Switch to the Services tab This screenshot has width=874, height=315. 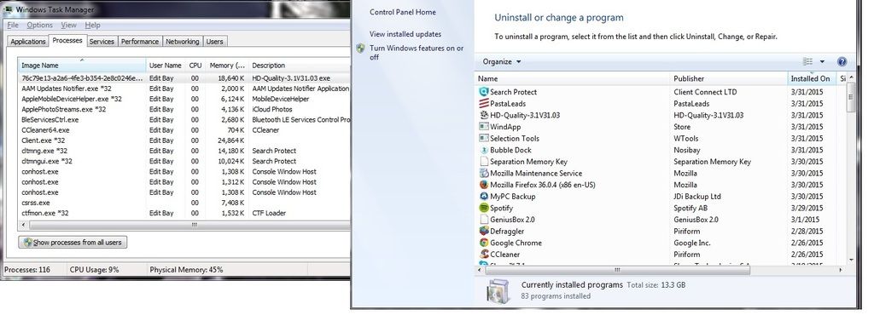click(102, 42)
